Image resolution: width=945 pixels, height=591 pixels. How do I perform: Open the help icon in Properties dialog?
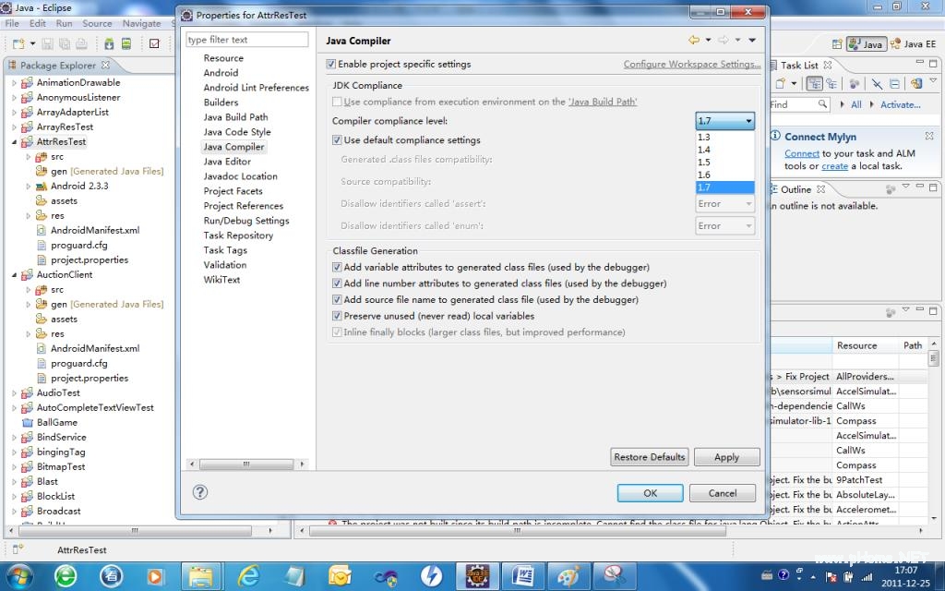click(x=200, y=492)
